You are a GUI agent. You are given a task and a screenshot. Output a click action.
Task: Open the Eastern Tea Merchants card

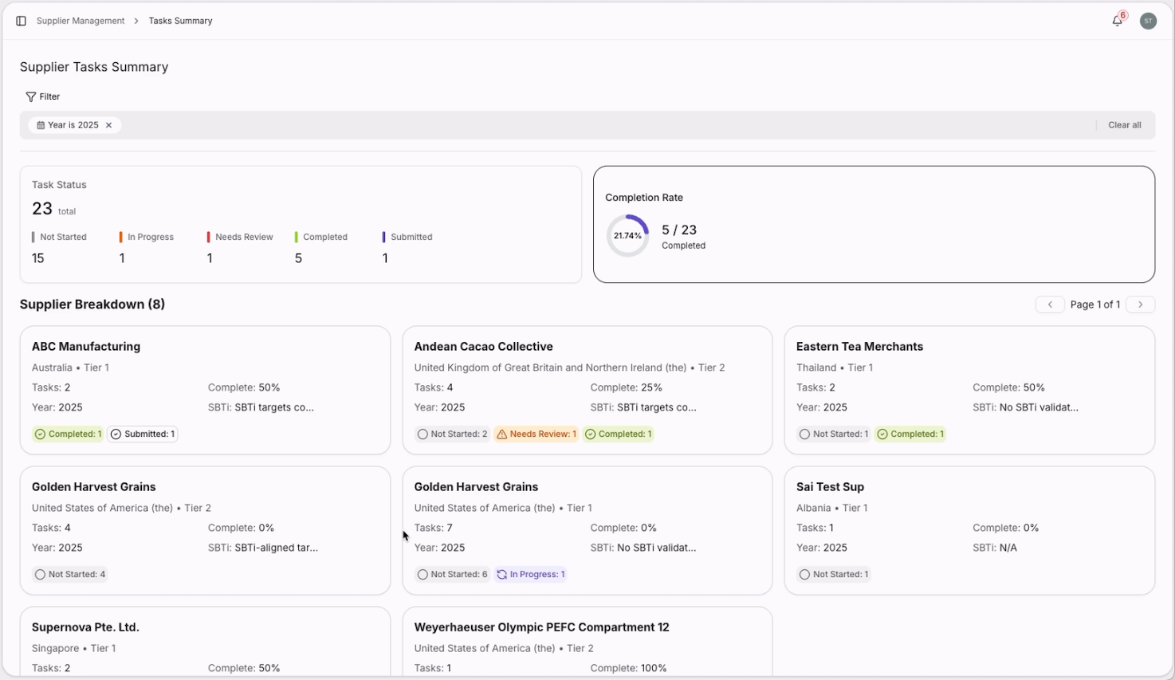pos(969,390)
